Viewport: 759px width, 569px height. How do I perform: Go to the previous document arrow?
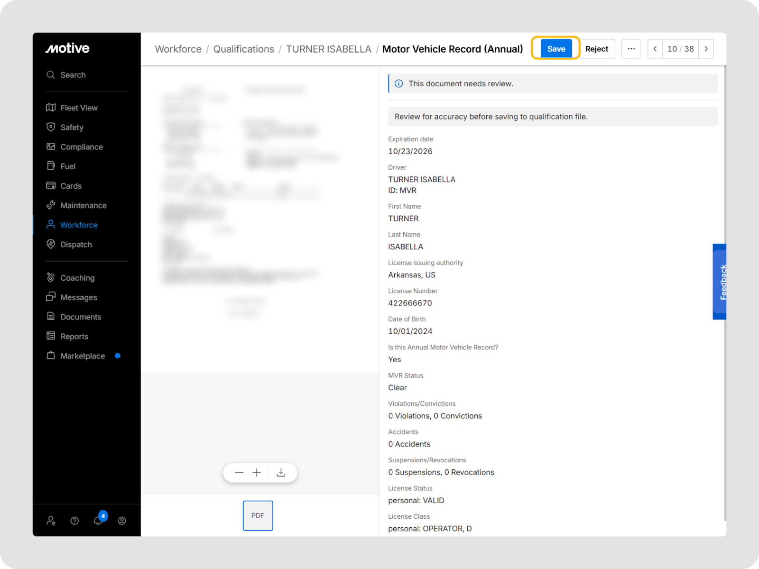(x=655, y=49)
